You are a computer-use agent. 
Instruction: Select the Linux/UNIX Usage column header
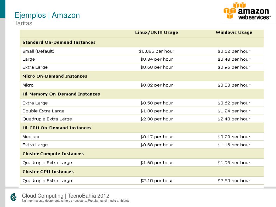[157, 32]
